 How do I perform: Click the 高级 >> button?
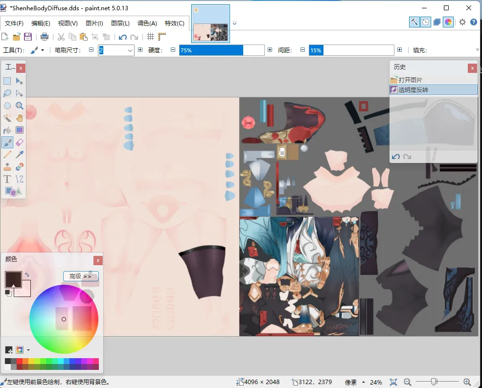tap(81, 276)
